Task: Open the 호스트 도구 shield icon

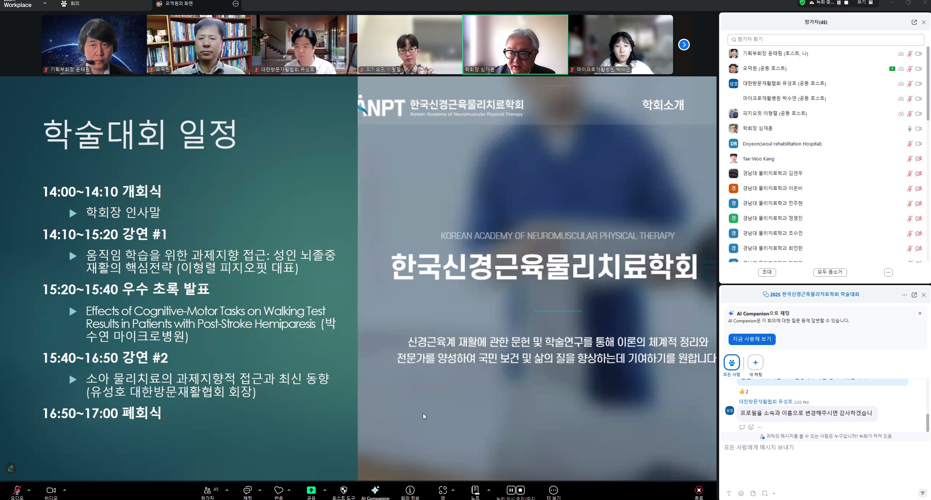Action: (343, 490)
